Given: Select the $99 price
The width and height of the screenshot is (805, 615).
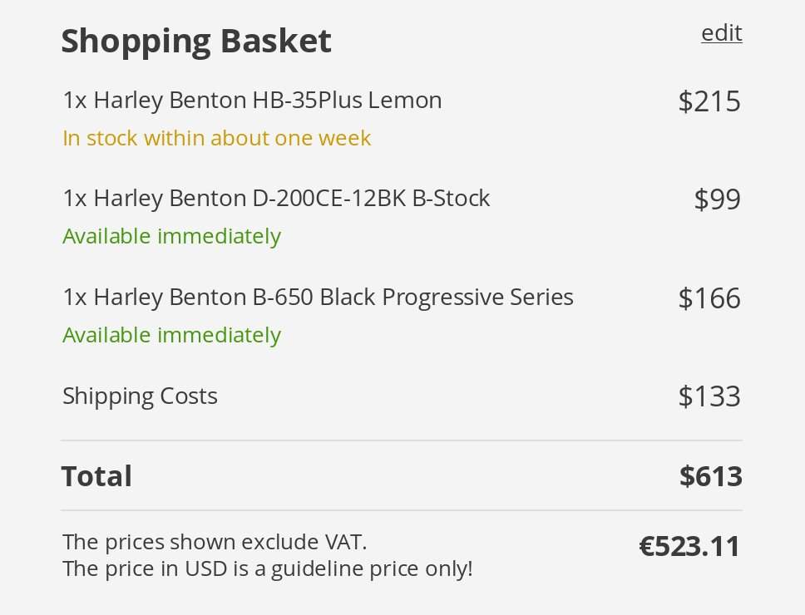Looking at the screenshot, I should point(717,199).
